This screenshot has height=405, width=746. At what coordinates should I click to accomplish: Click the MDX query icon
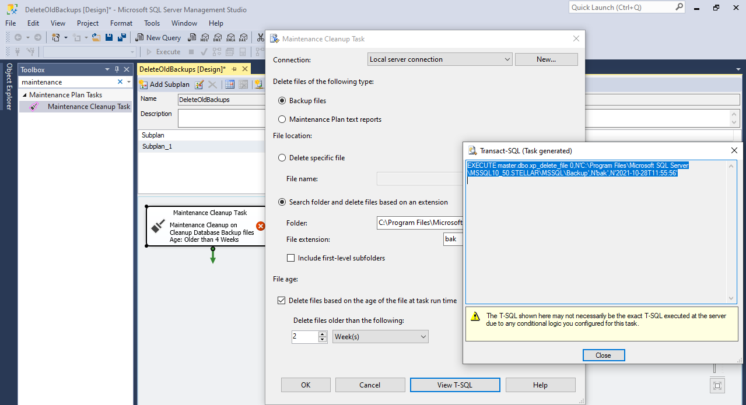click(x=205, y=37)
